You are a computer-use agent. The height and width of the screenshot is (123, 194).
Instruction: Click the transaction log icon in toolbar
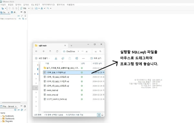coord(36,8)
